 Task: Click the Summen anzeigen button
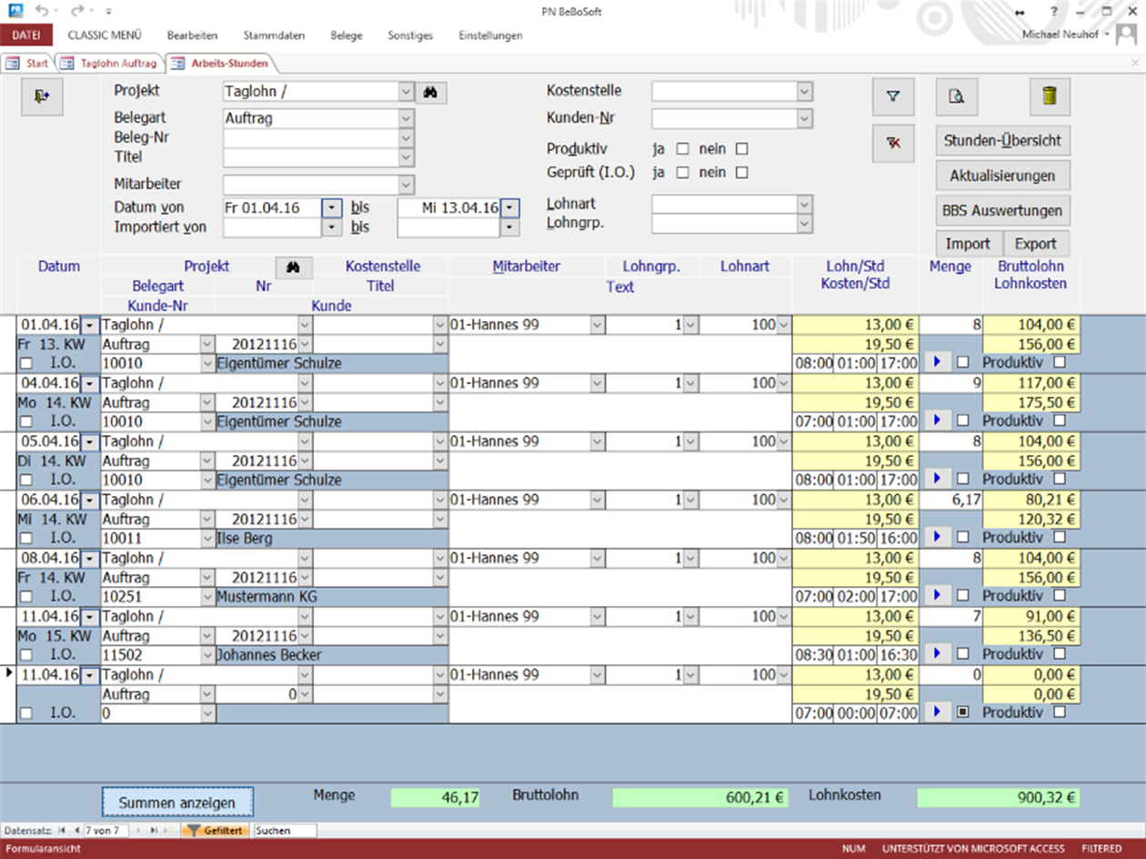click(x=176, y=803)
